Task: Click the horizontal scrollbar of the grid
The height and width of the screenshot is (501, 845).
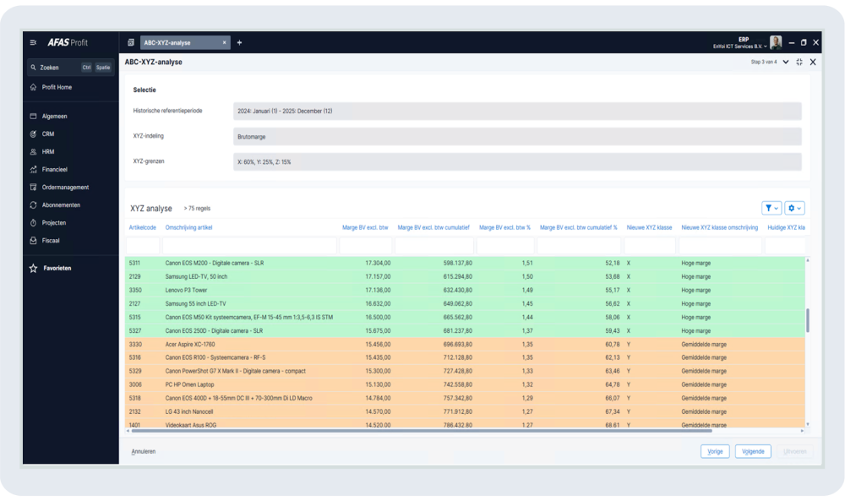Action: [422, 431]
